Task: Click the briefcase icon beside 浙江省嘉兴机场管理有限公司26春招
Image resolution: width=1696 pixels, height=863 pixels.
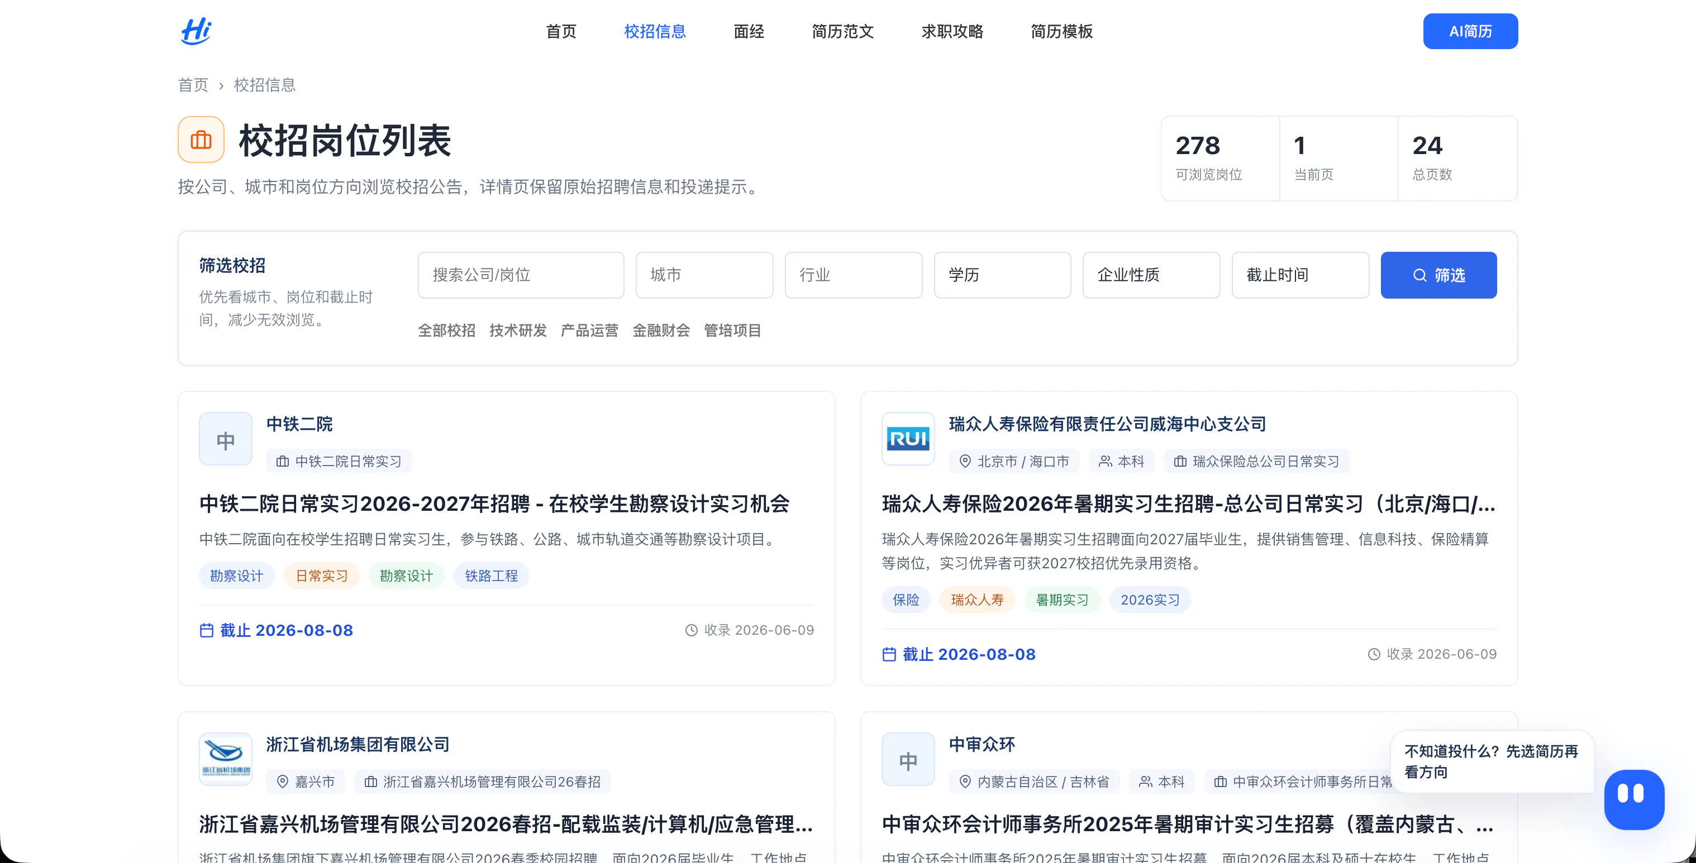Action: (x=371, y=782)
